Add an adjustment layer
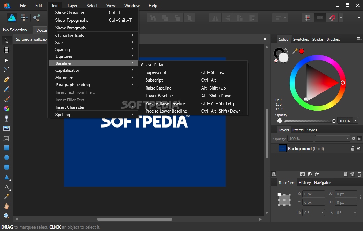 [x=310, y=174]
